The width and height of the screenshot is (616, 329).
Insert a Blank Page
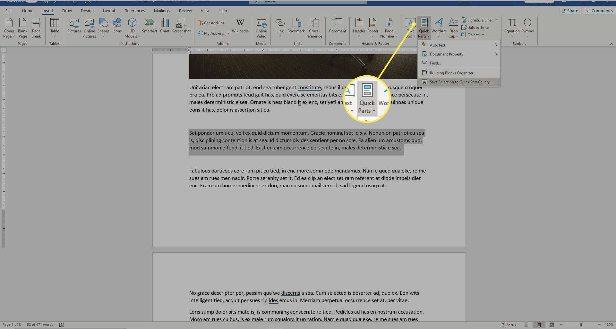22,28
